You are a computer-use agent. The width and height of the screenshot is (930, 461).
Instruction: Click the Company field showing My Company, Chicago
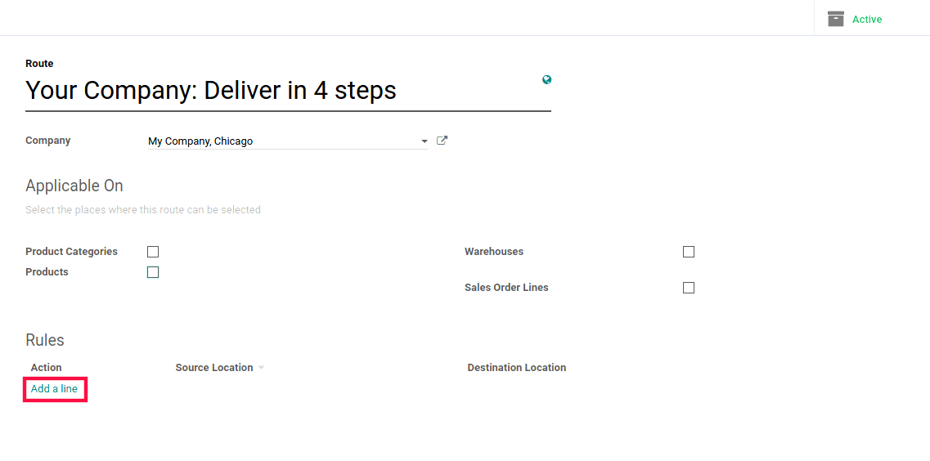(x=288, y=141)
